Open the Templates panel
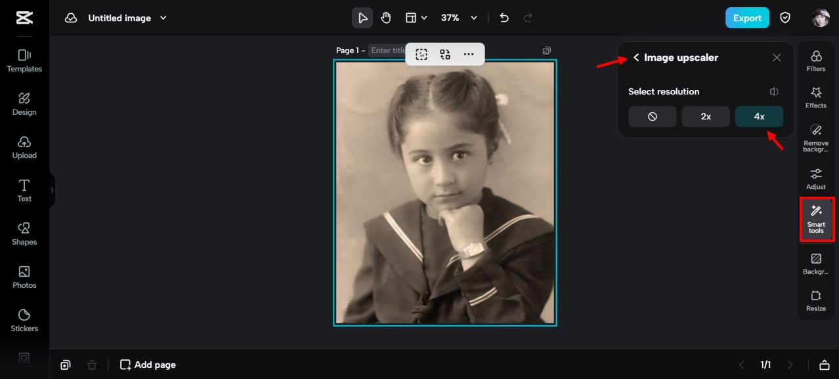 (24, 61)
